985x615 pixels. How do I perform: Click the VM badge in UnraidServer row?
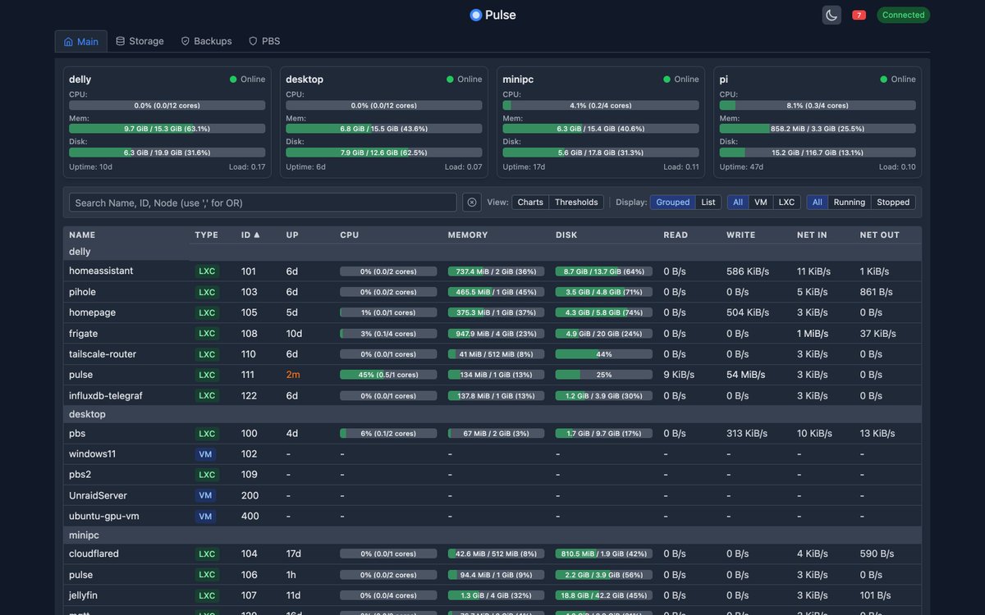tap(205, 496)
